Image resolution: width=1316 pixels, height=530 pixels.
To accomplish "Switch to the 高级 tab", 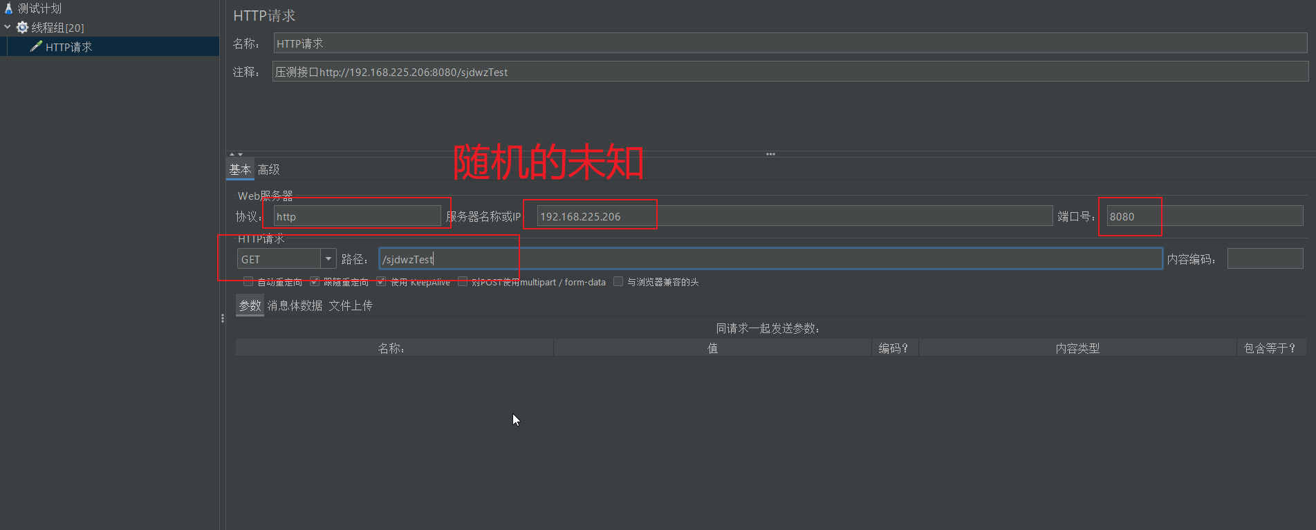I will pos(268,169).
